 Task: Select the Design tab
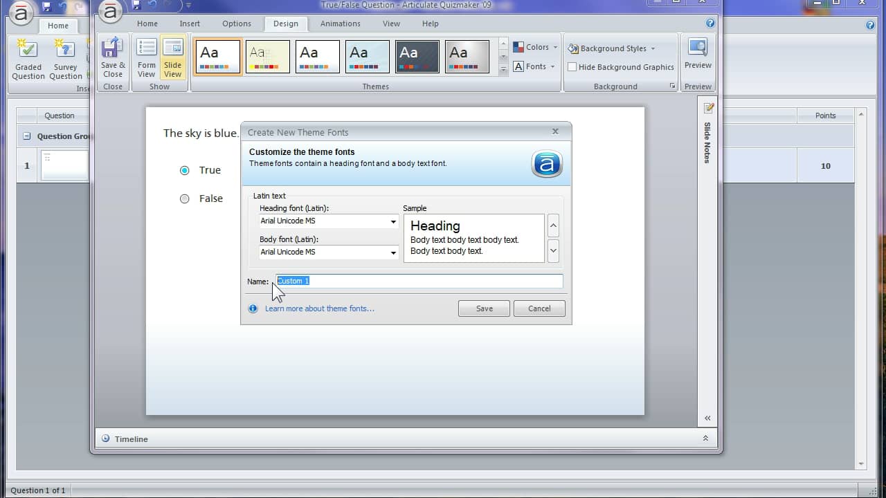point(286,24)
